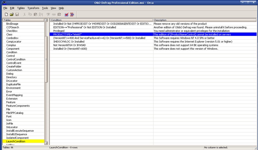
Task: Open the Tools menu
Action: click(x=45, y=8)
